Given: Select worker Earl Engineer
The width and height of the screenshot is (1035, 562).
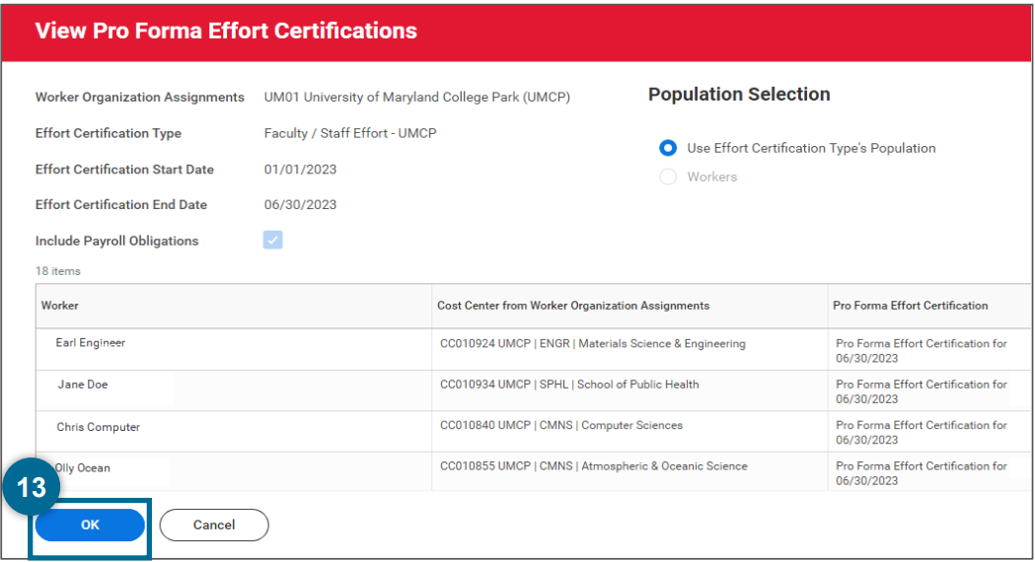Looking at the screenshot, I should [x=91, y=343].
